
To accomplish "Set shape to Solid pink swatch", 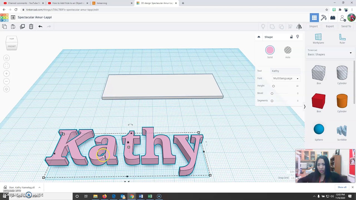I will 270,50.
